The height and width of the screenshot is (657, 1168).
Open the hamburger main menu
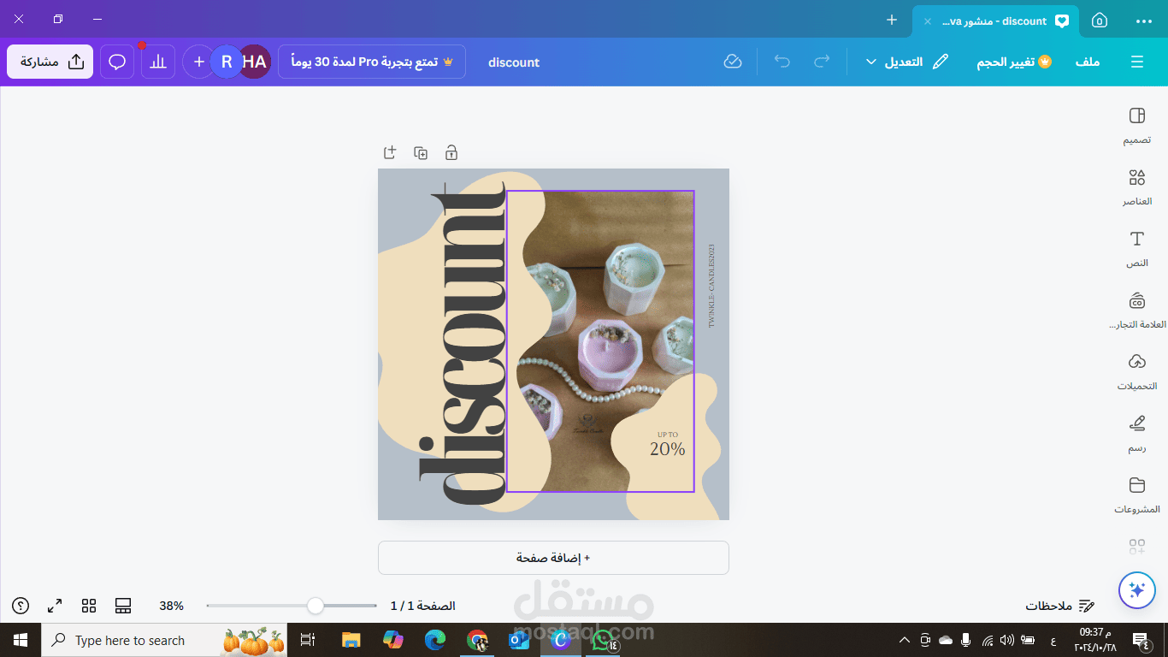click(x=1137, y=62)
